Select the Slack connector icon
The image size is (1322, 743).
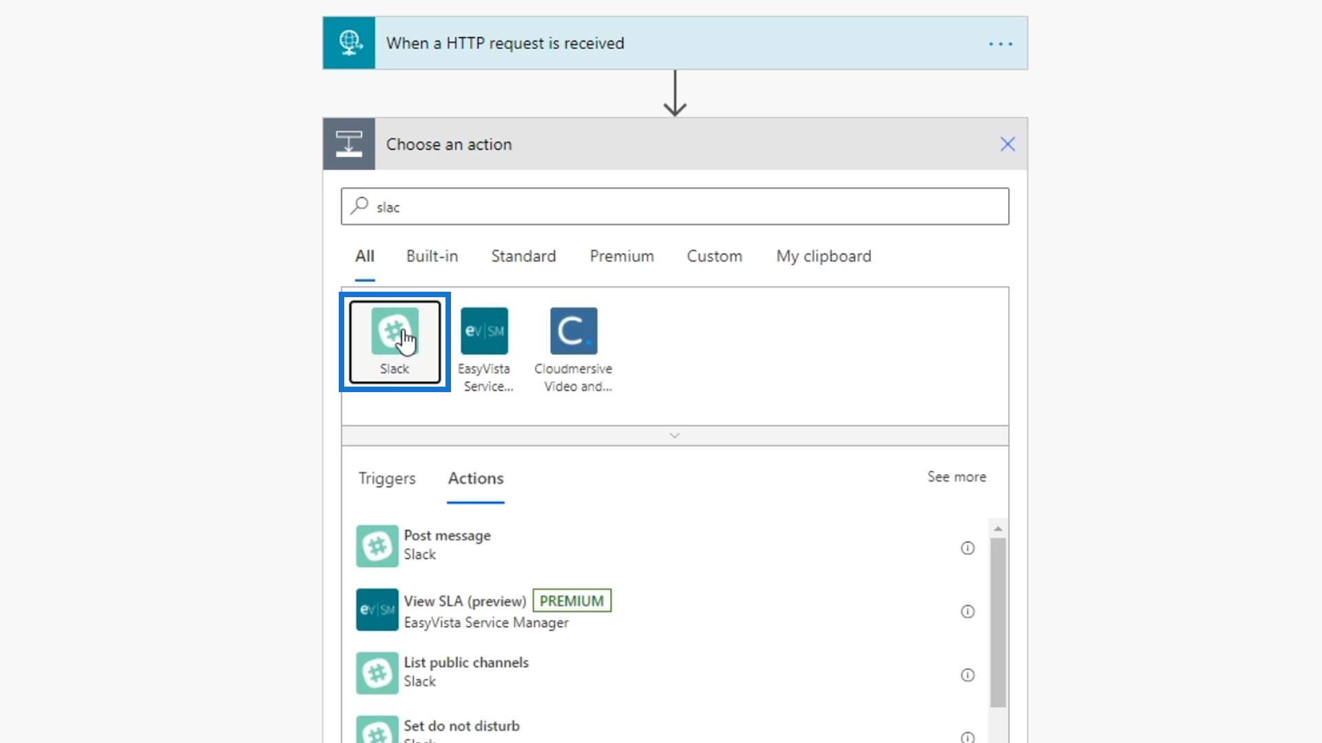(x=395, y=332)
